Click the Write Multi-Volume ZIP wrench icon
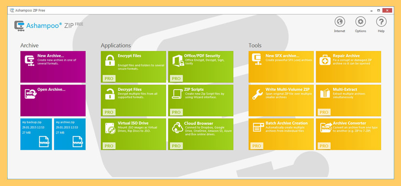The height and width of the screenshot is (186, 401). [x=258, y=94]
